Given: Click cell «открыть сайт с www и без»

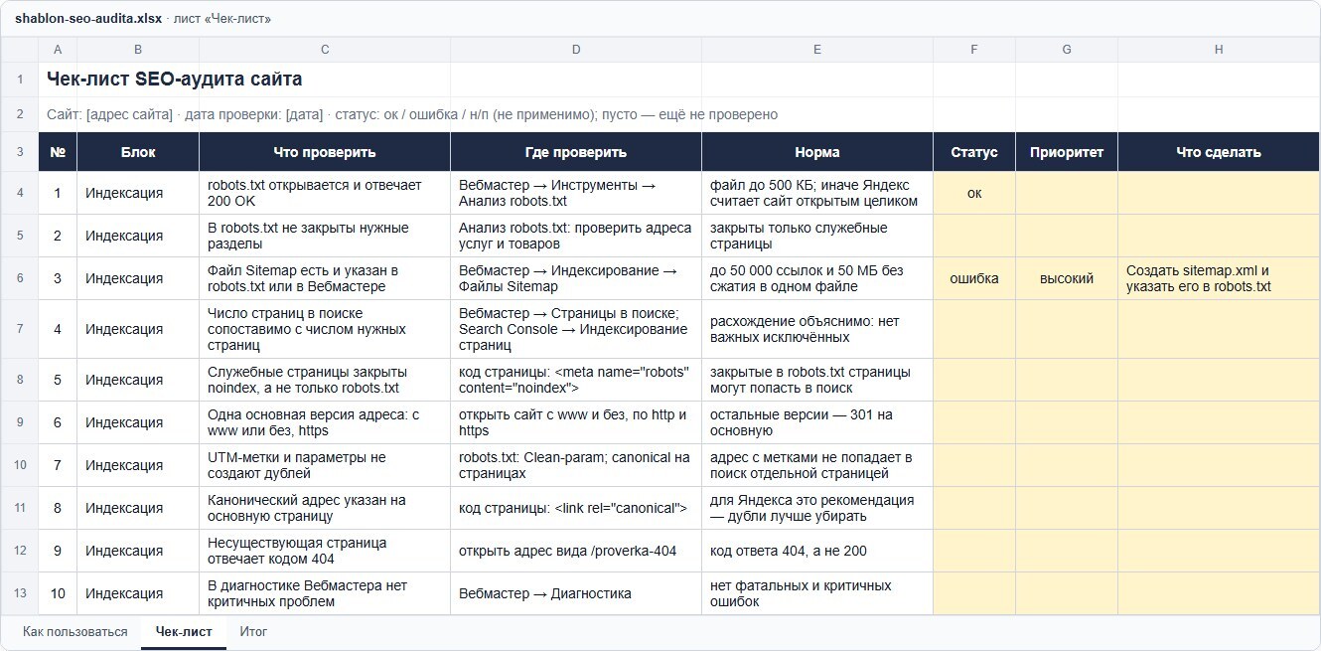Looking at the screenshot, I should (x=576, y=422).
